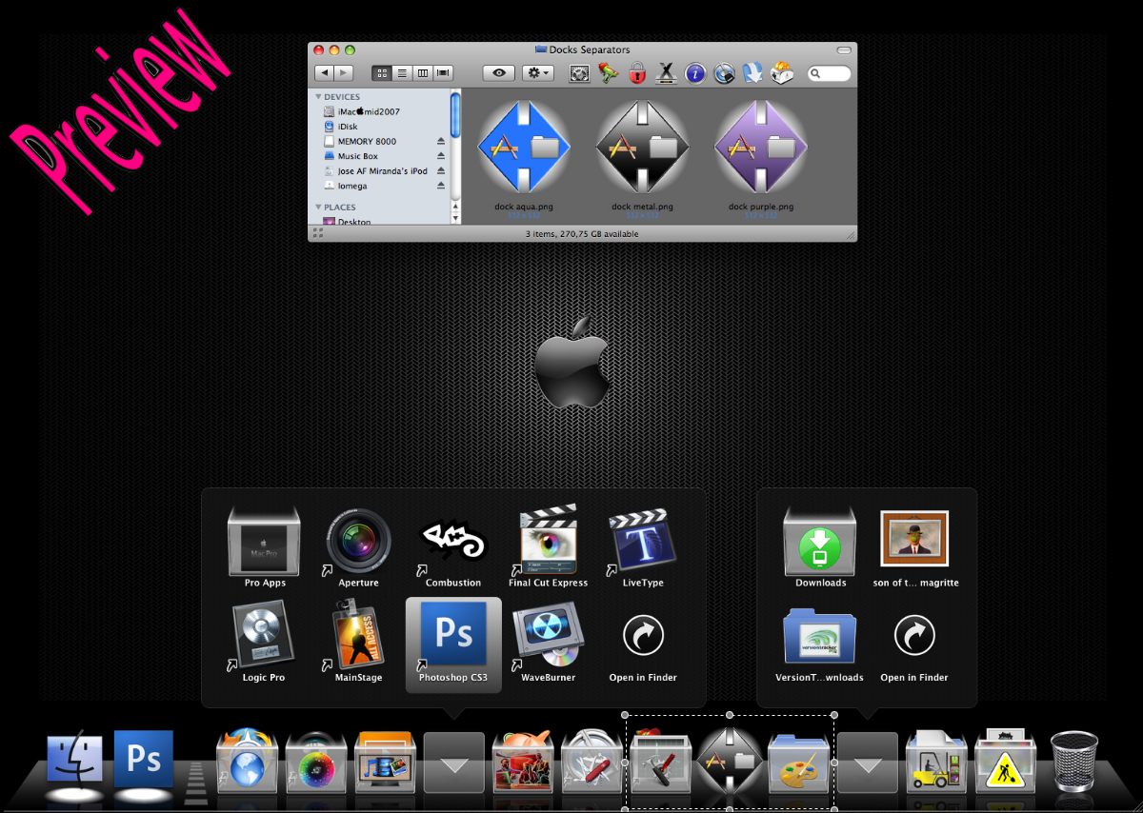Viewport: 1143px width, 813px height.
Task: Eject the Music Box volume
Action: tap(441, 156)
